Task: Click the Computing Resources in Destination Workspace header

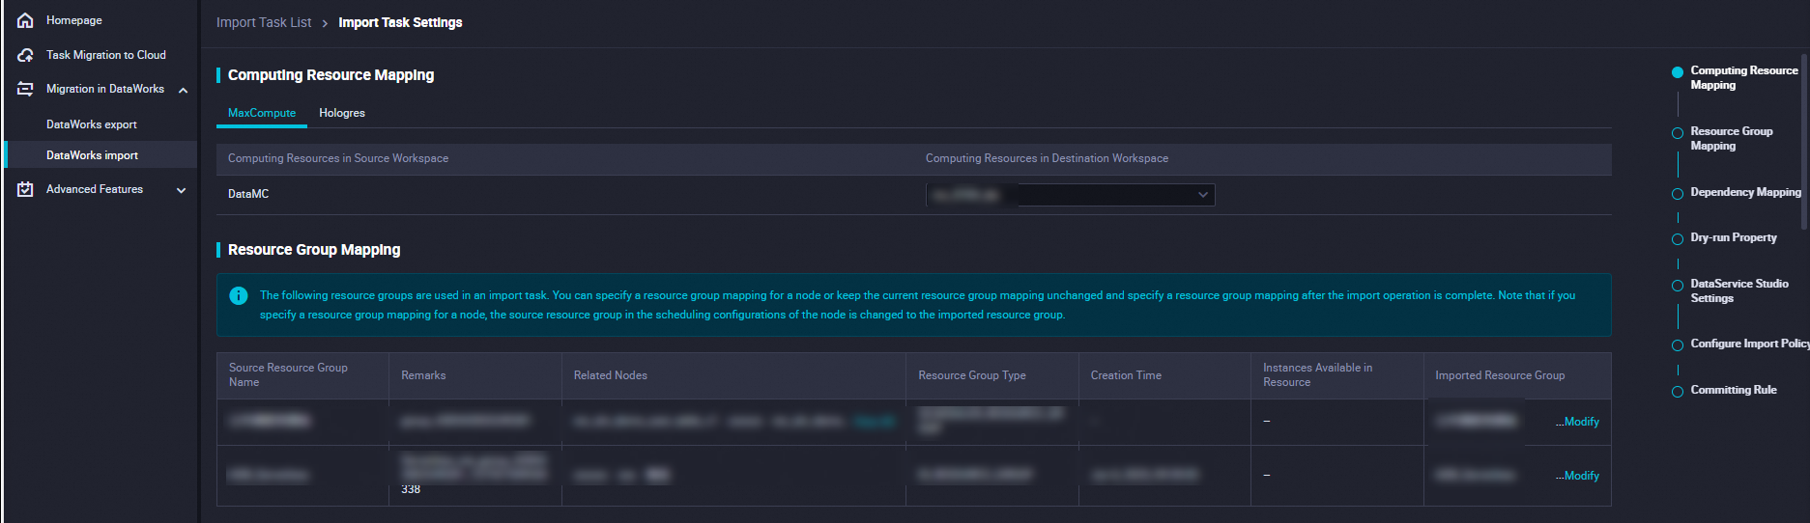Action: [1047, 158]
